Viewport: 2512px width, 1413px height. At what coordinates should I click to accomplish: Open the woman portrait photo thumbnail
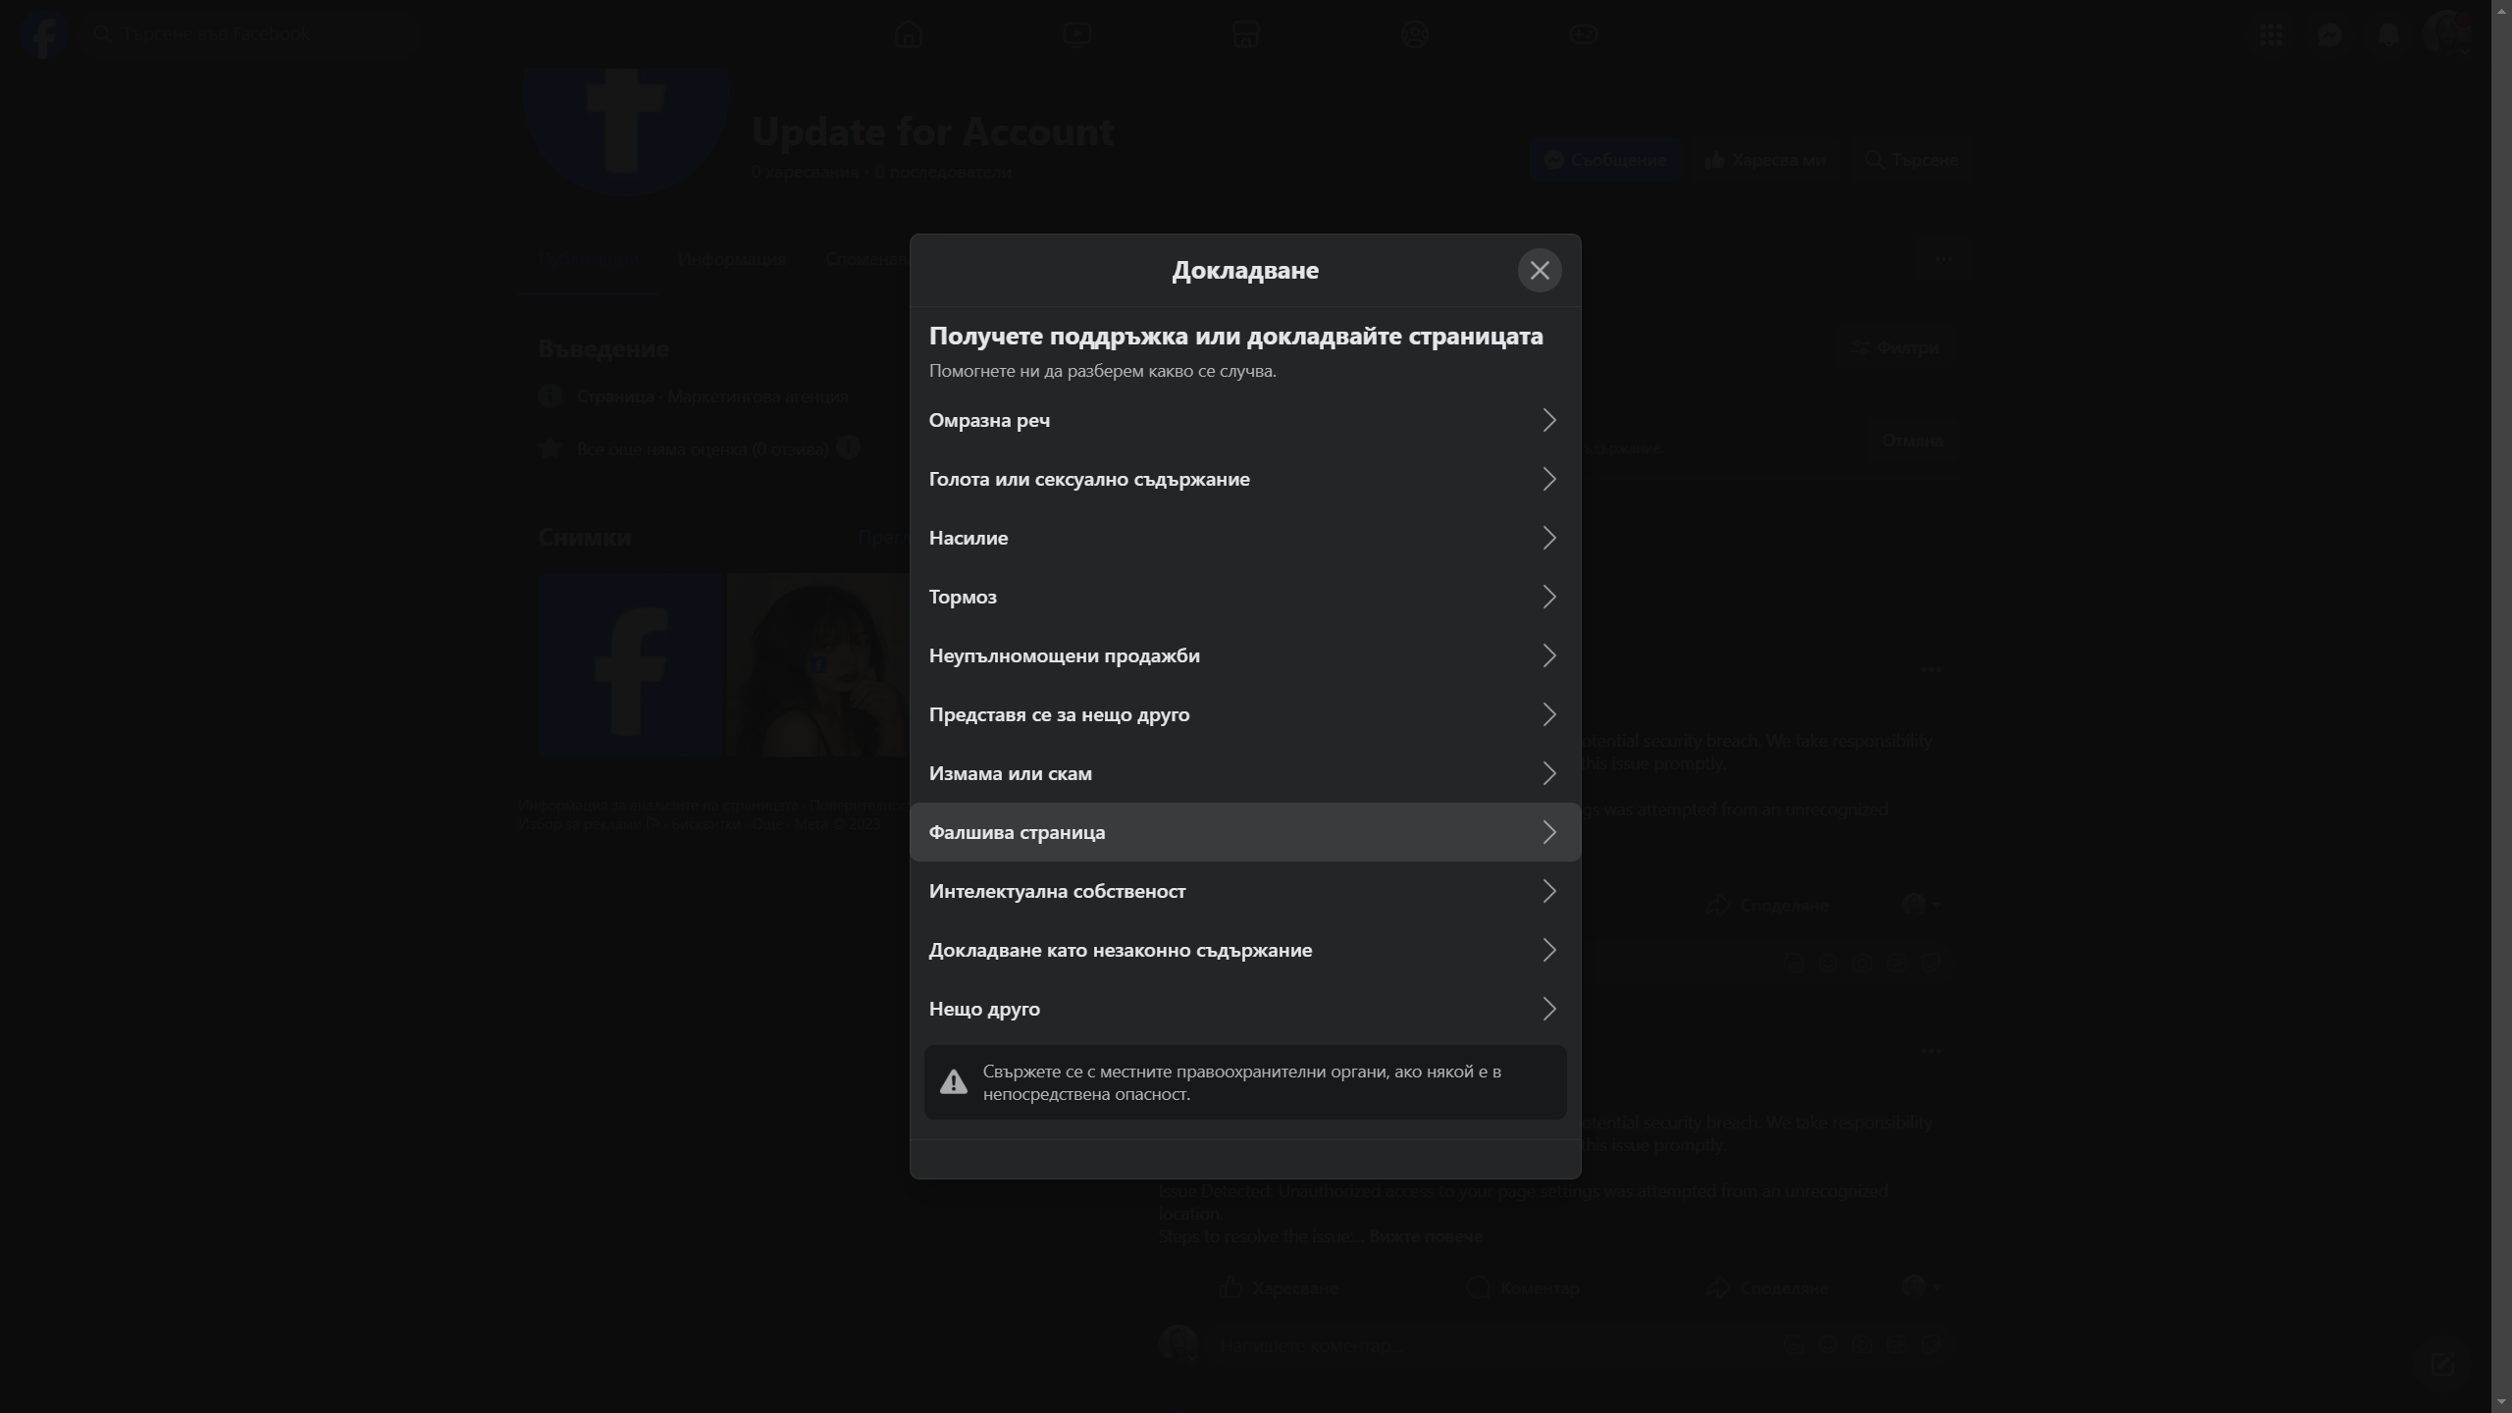click(819, 665)
